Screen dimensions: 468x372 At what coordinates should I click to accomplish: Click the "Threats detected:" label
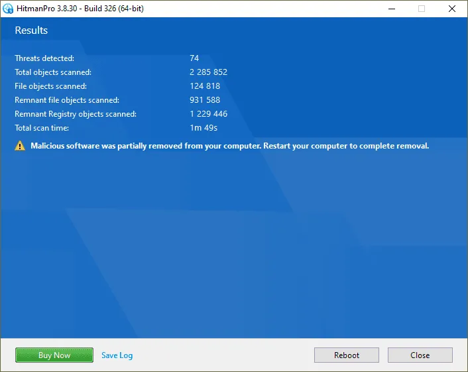click(x=44, y=58)
